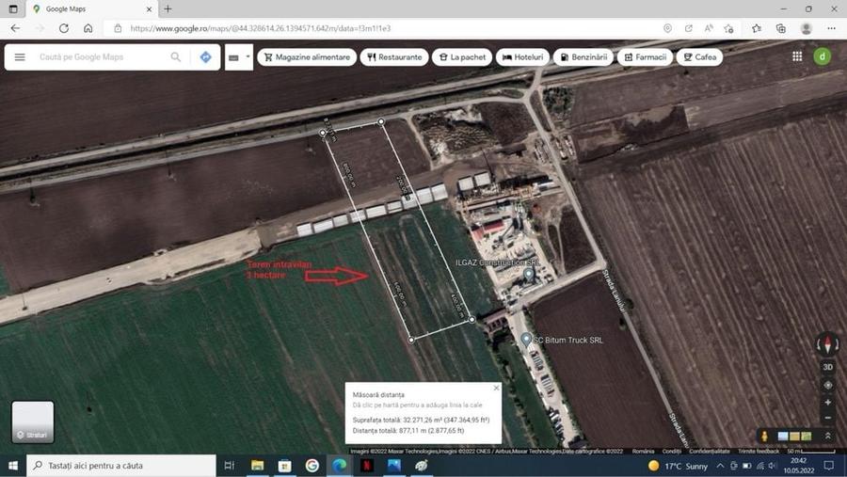Screen dimensions: 847x477
Task: Close the Măsoară distanța panel
Action: 496,388
